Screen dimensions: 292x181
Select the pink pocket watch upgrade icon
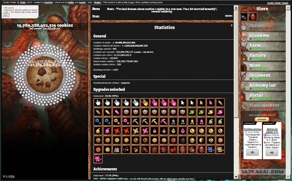point(182,131)
